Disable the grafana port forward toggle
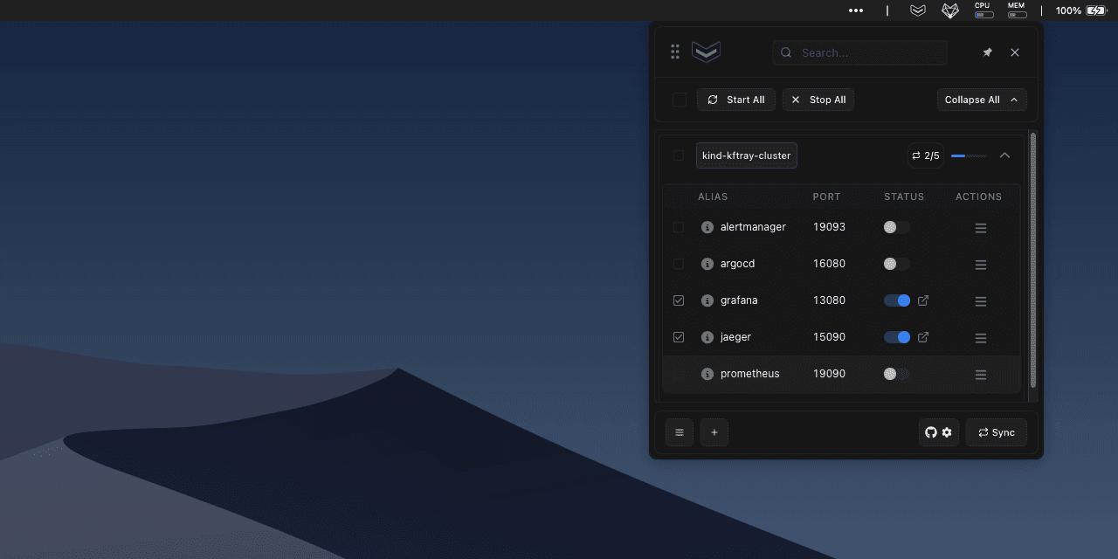This screenshot has width=1118, height=559. [x=897, y=300]
